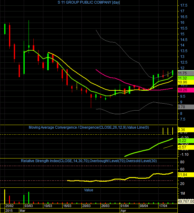Click the 25/02 date label
The width and height of the screenshot is (194, 213).
(x=9, y=206)
